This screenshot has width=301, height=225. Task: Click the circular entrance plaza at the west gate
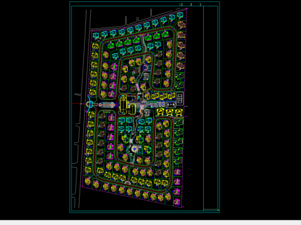[x=90, y=104]
